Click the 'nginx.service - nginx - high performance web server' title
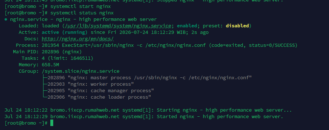Image resolution: width=329 pixels, height=130 pixels. pos(83,19)
